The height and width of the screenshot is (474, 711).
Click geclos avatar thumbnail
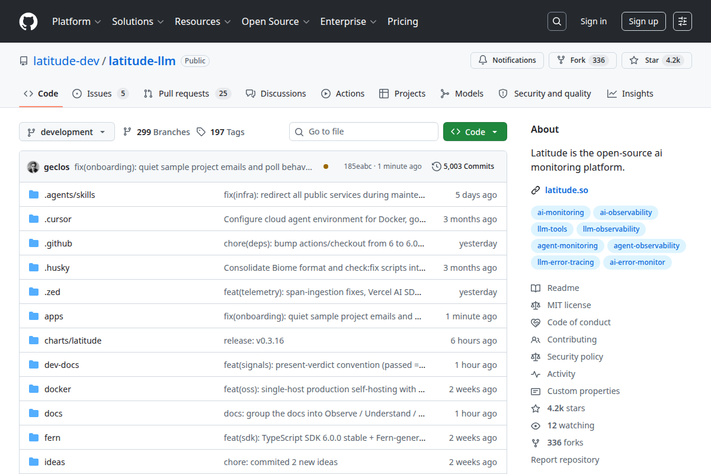33,167
